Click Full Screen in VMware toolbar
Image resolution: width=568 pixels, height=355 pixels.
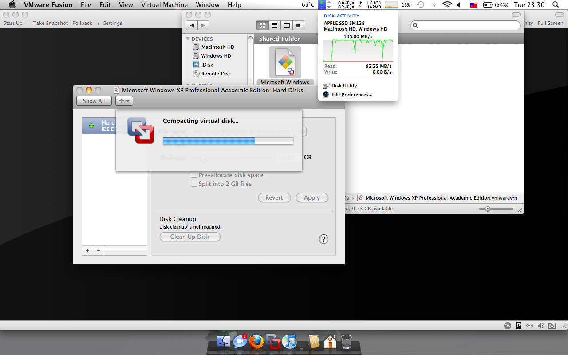pyautogui.click(x=550, y=23)
